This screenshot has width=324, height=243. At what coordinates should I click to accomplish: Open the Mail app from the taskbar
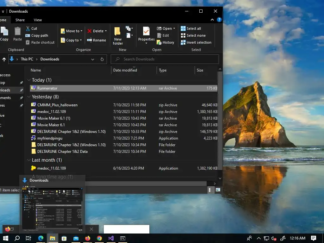point(76,239)
